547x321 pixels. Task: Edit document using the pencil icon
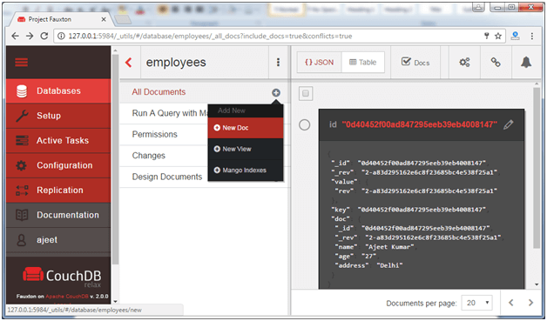[509, 124]
